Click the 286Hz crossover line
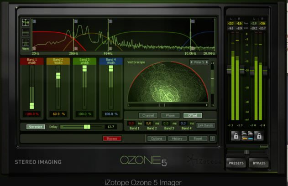This screenshot has height=186, width=288. [73, 35]
